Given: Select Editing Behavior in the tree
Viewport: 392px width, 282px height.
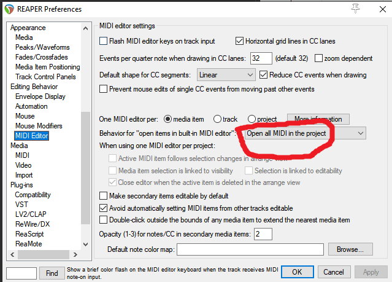Looking at the screenshot, I should click(x=34, y=87).
